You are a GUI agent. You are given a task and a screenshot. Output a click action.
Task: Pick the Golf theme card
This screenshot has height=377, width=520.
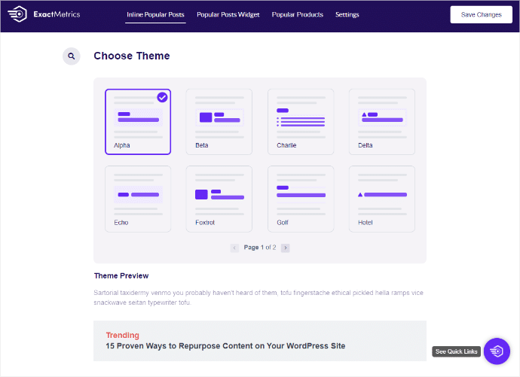(x=301, y=199)
